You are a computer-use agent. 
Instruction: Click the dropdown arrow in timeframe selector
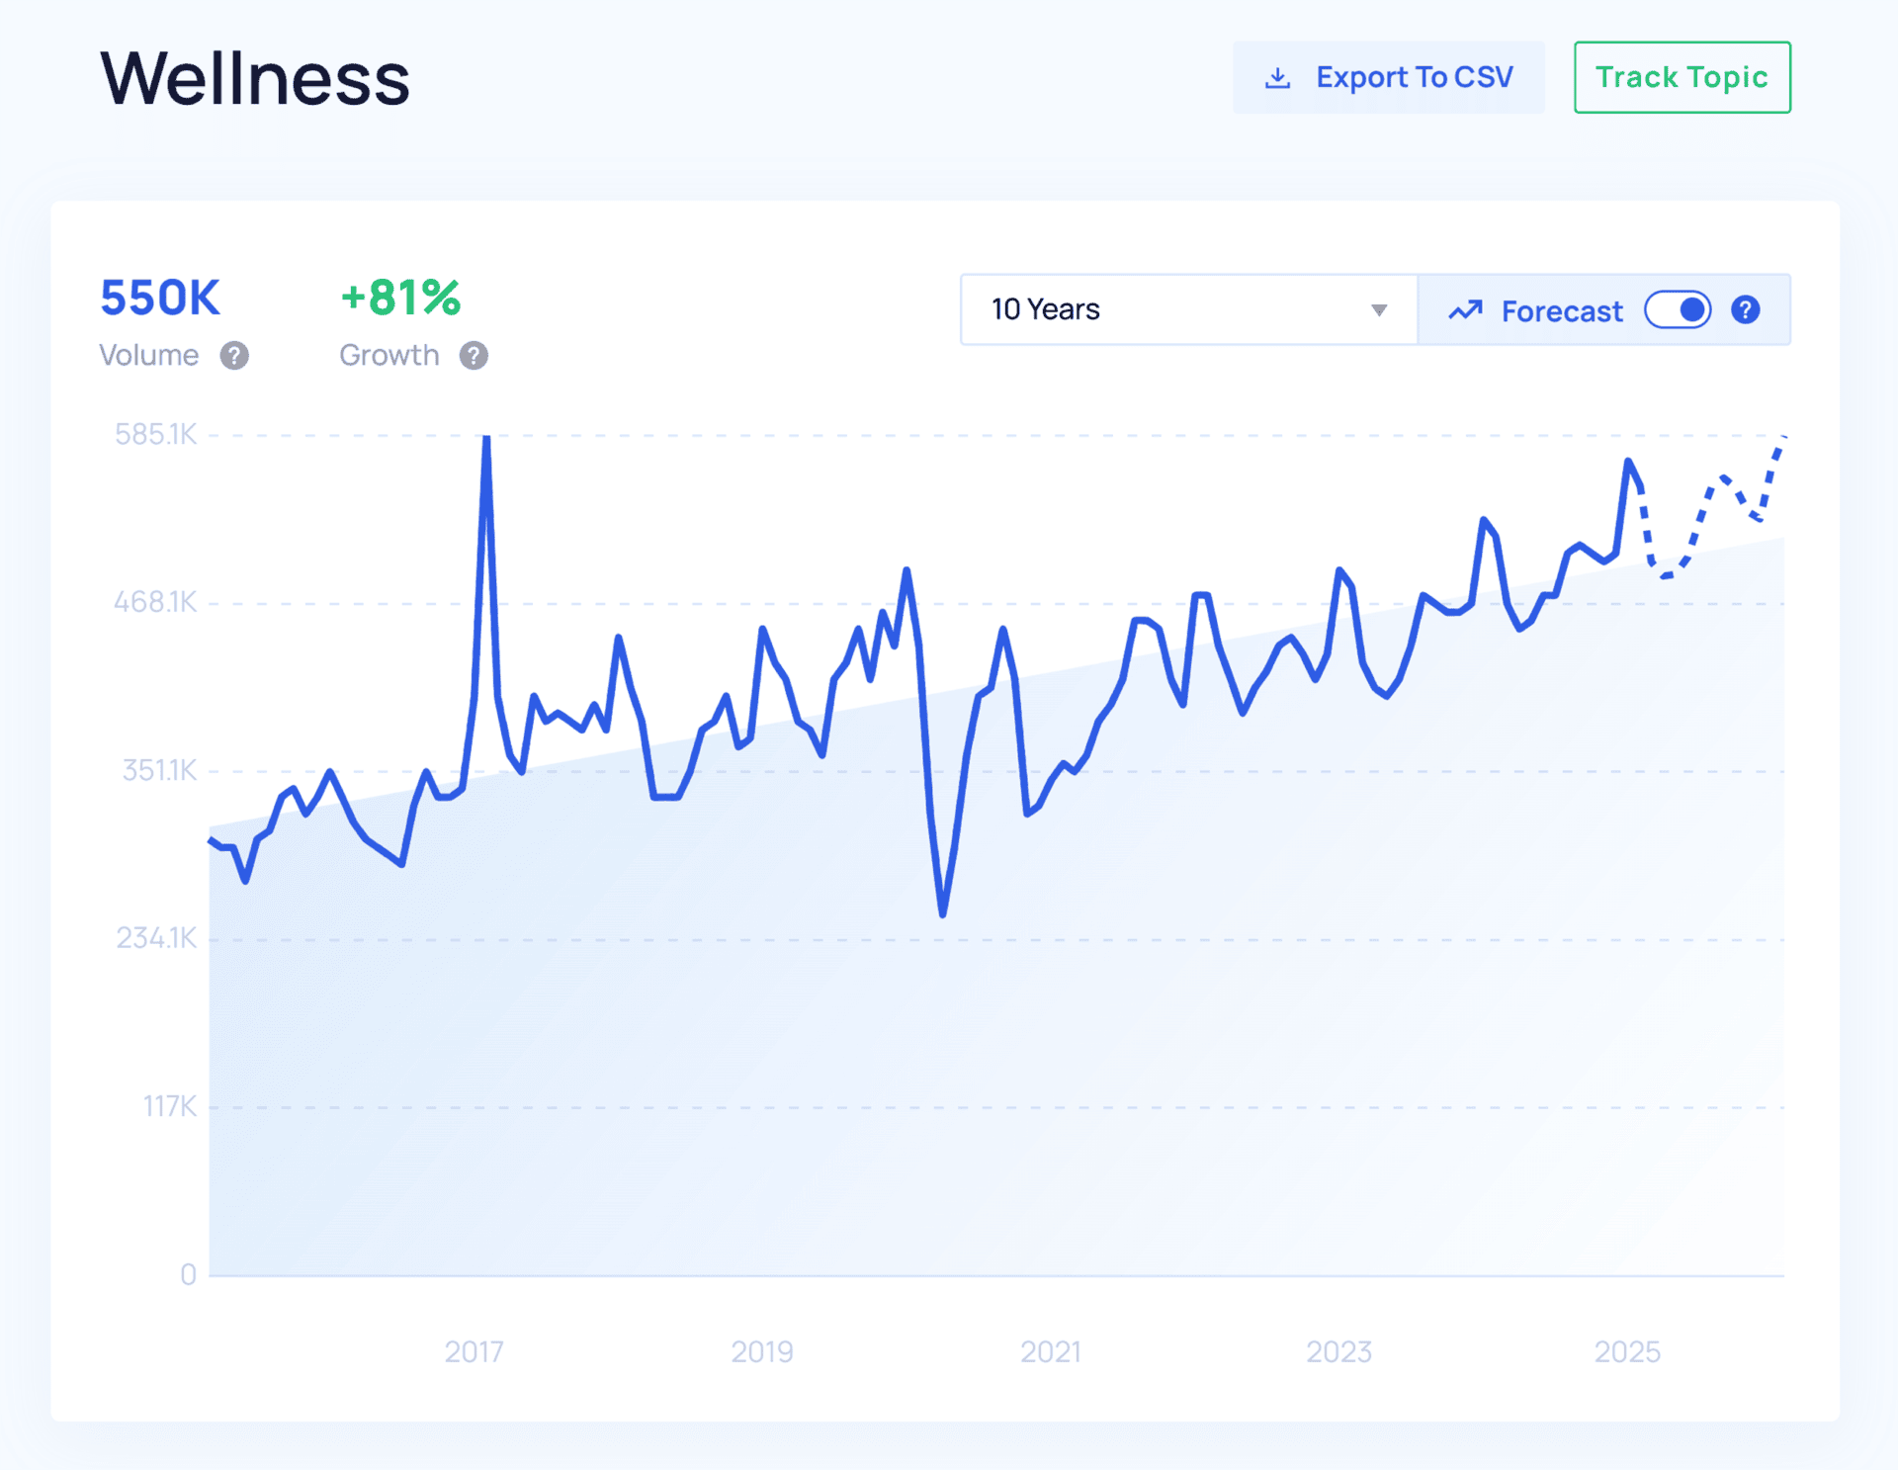pos(1379,310)
